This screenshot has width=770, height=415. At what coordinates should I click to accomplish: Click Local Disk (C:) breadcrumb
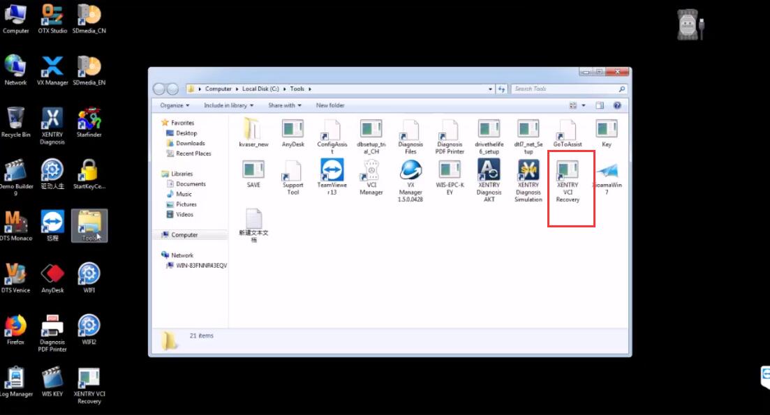260,89
